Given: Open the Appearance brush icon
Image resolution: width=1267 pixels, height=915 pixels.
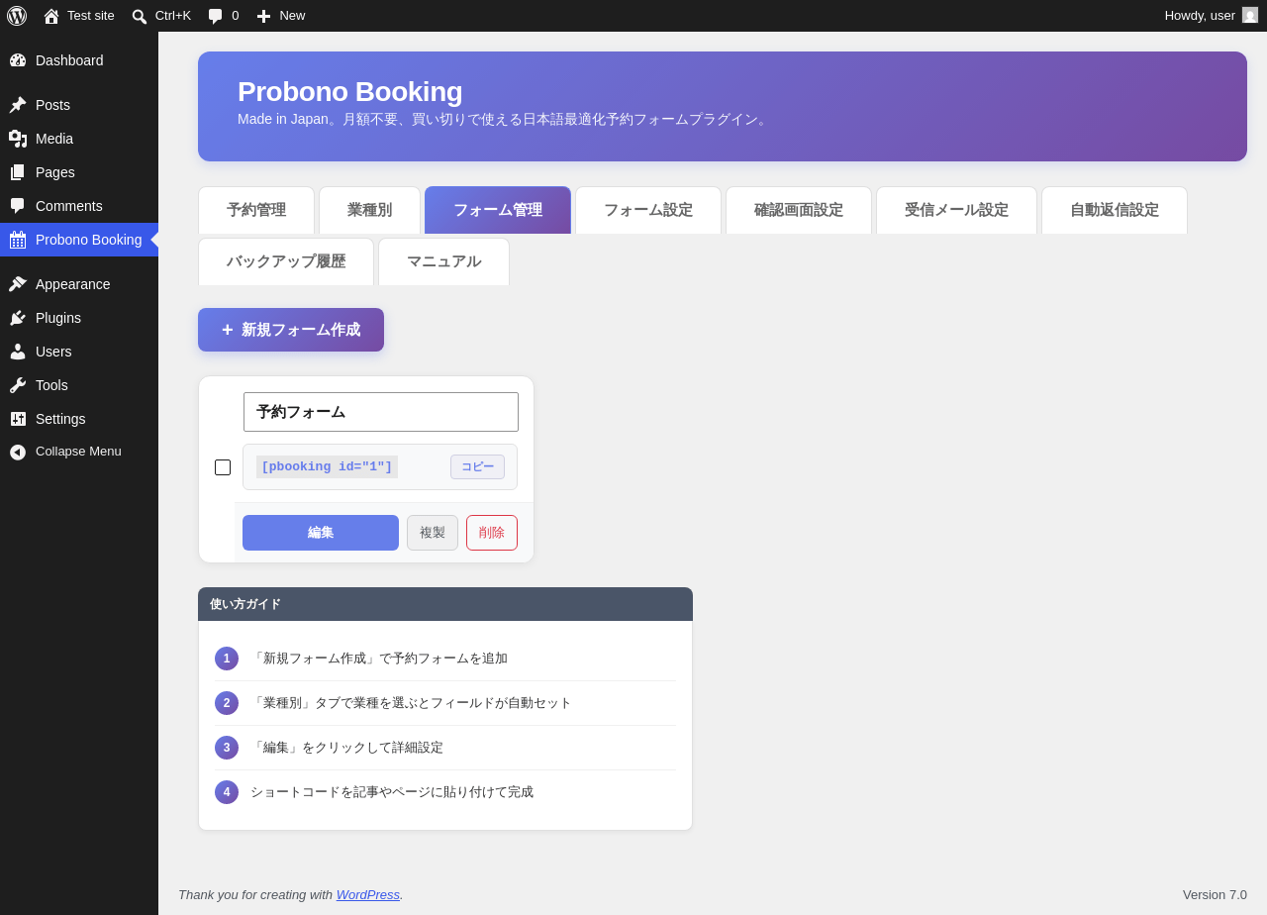Looking at the screenshot, I should point(18,284).
